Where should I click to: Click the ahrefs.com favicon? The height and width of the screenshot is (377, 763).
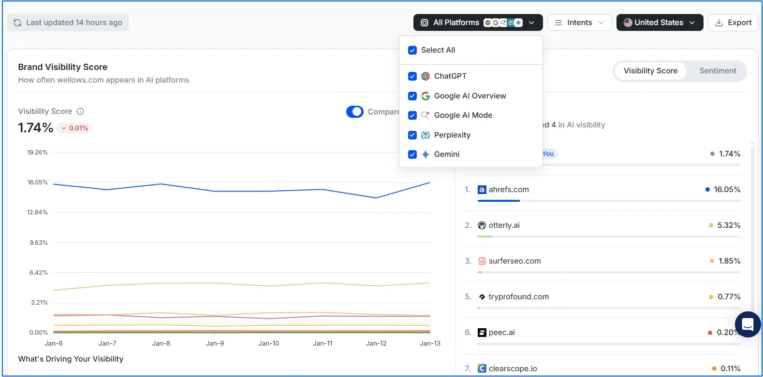(x=482, y=190)
